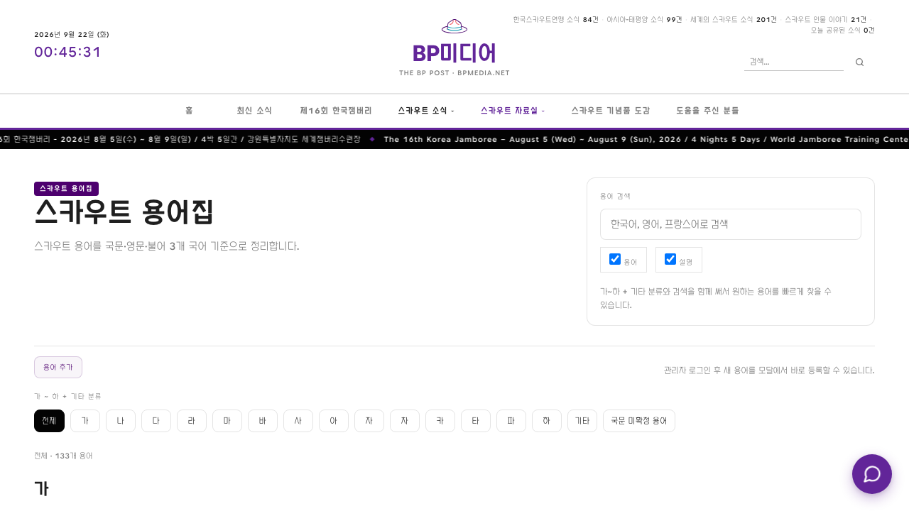This screenshot has height=511, width=909.
Task: Open 도움을 주신 분들 menu item
Action: [707, 111]
